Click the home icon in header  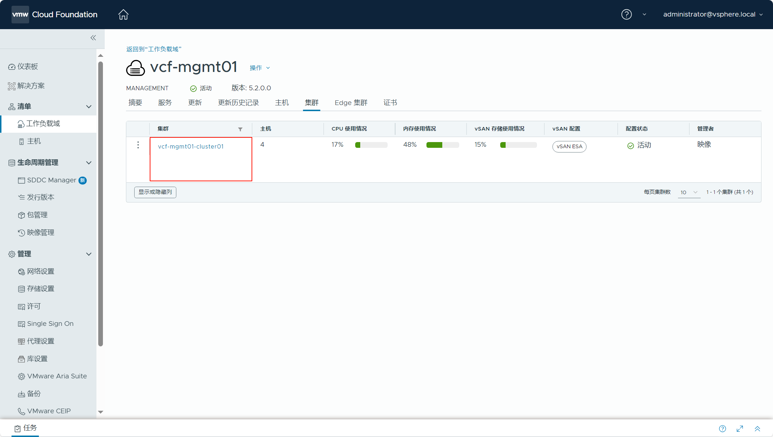123,14
